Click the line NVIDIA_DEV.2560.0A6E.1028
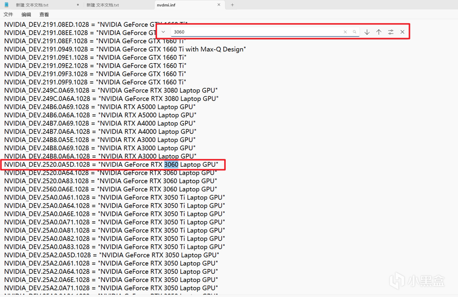Viewport: 458px width, 297px height. pyautogui.click(x=111, y=189)
